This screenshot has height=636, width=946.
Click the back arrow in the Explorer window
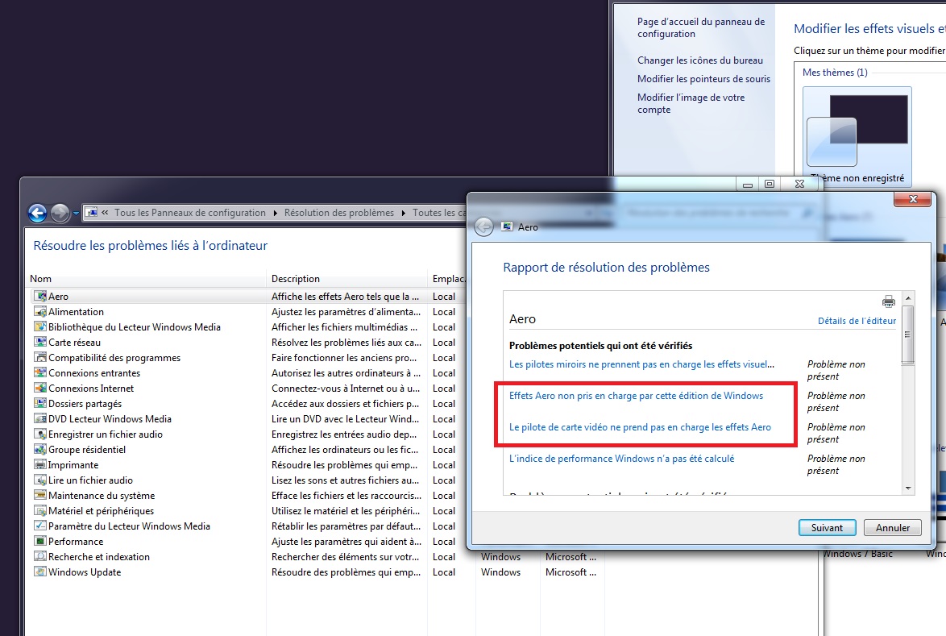(37, 212)
